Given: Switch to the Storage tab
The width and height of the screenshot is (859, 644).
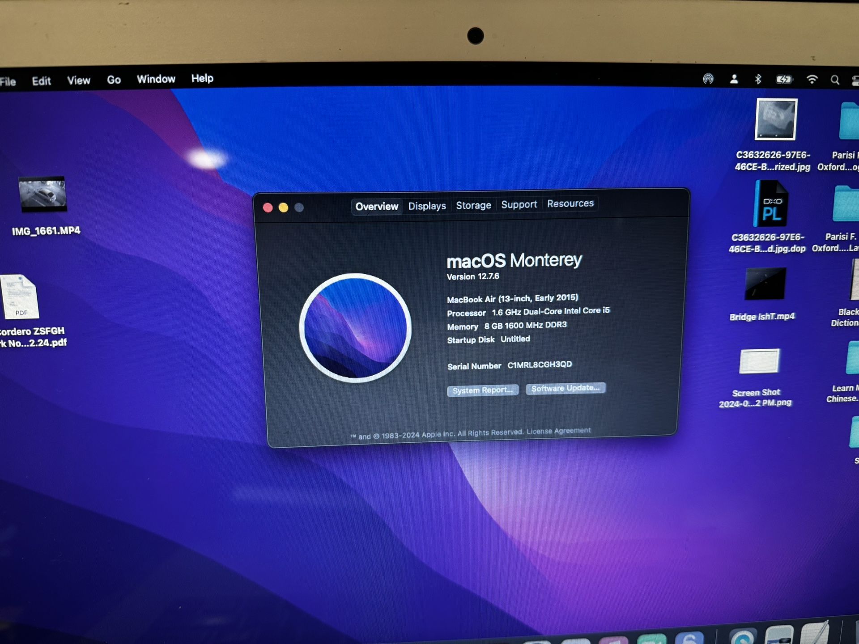Looking at the screenshot, I should pos(473,205).
